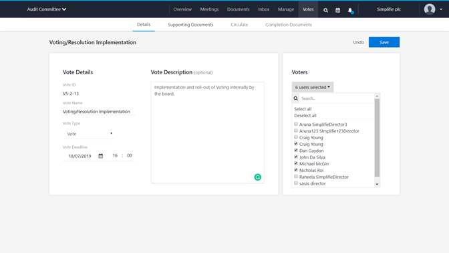The width and height of the screenshot is (449, 253).
Task: Check Raheela SimplifieDirector voter
Action: tap(296, 177)
